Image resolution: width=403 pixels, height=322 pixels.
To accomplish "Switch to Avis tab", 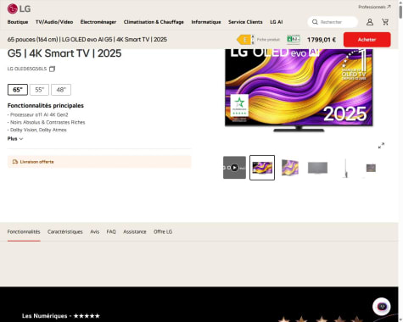I will pos(95,232).
